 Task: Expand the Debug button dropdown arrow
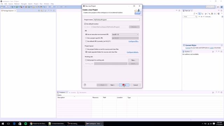pyautogui.click(x=14, y=7)
